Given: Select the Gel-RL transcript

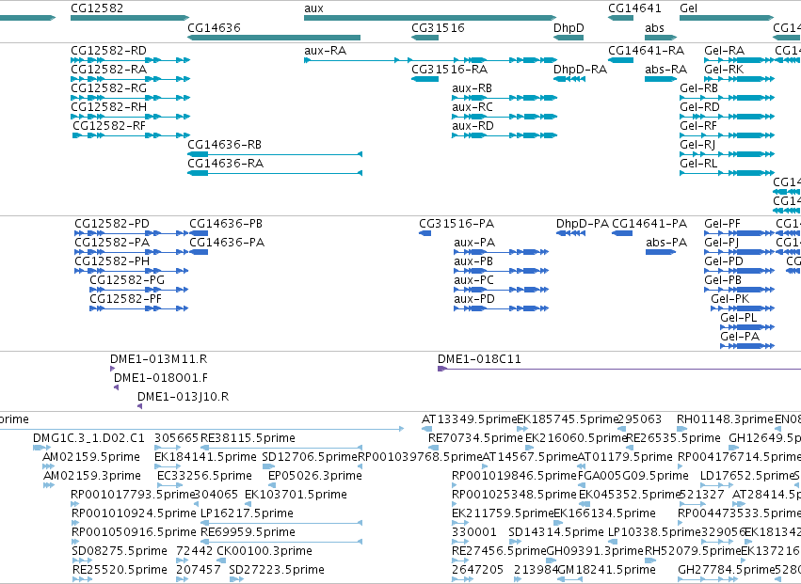Looking at the screenshot, I should coord(727,173).
